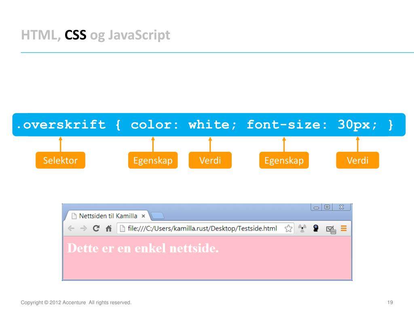Maximize the browser window
Viewport: 414px width, 310px height.
[x=327, y=207]
